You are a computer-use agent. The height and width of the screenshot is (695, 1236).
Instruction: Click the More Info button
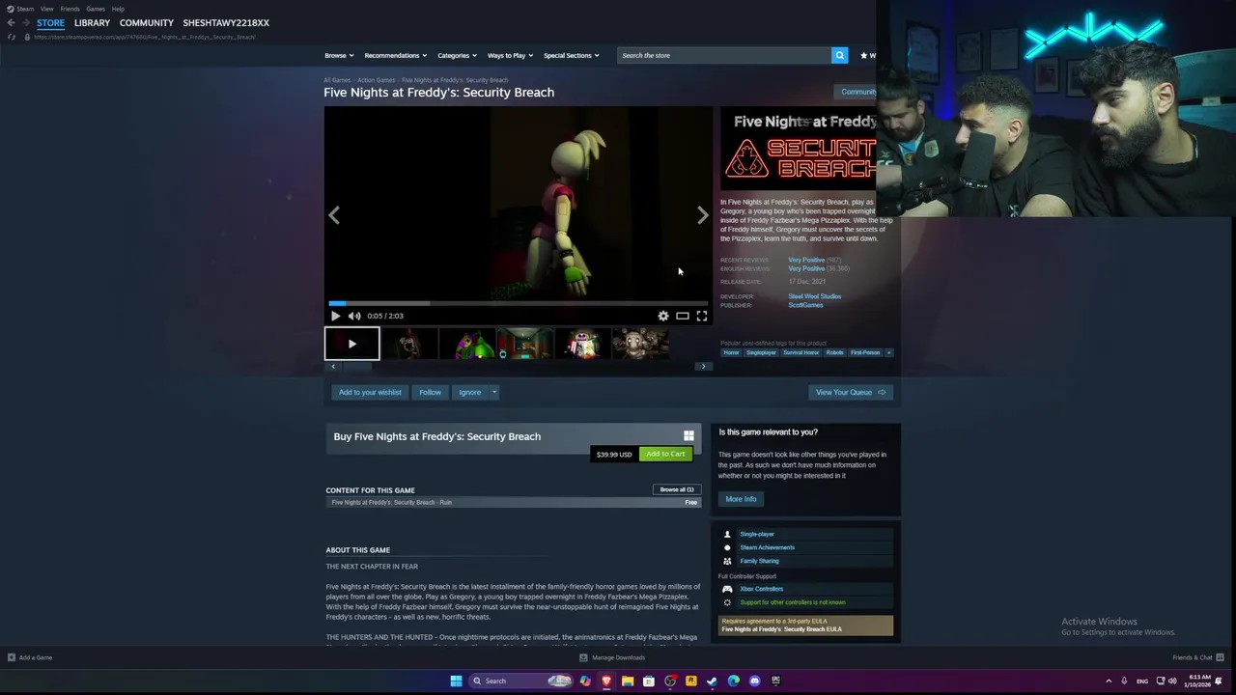point(741,499)
